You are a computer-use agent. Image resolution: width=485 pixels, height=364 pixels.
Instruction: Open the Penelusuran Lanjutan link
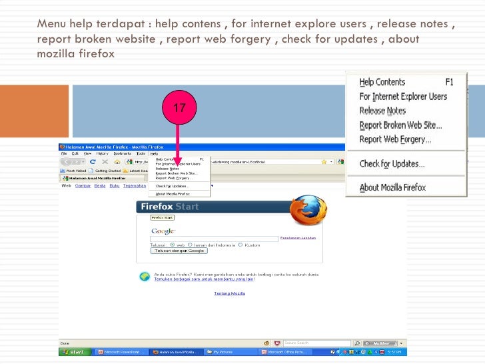pyautogui.click(x=298, y=238)
